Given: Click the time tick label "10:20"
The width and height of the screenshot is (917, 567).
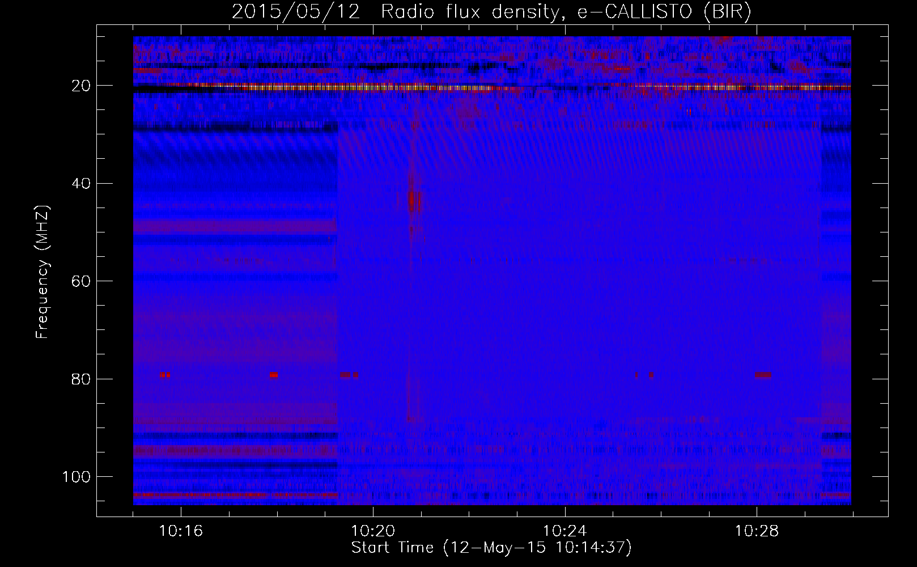Looking at the screenshot, I should click(373, 531).
